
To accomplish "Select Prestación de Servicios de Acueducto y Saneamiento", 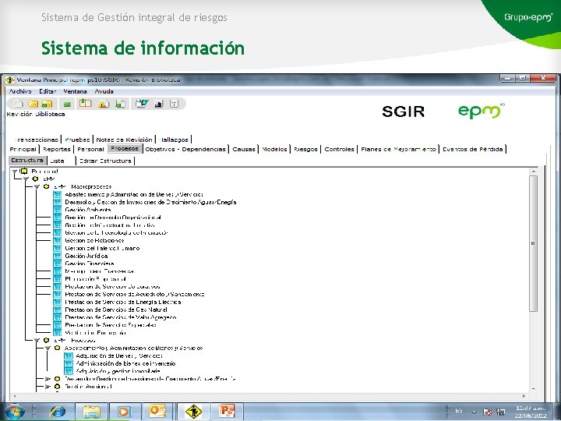I will click(x=135, y=294).
